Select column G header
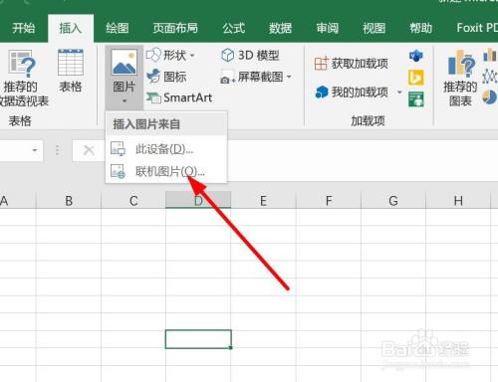This screenshot has width=498, height=382. (393, 201)
